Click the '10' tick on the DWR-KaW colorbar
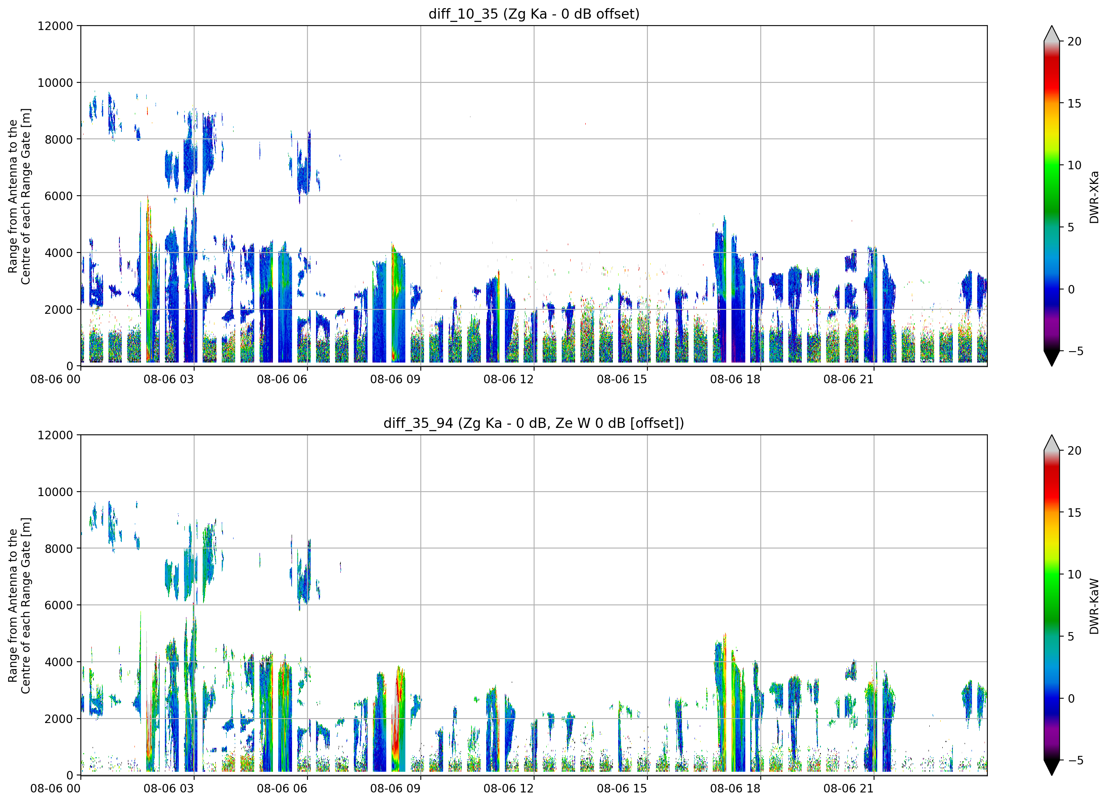The height and width of the screenshot is (803, 1108). click(1074, 574)
